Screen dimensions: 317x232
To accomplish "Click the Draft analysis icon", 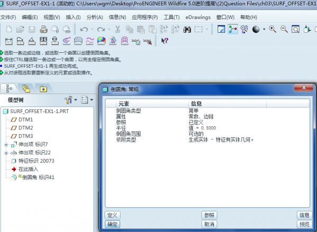I will pos(113,41).
